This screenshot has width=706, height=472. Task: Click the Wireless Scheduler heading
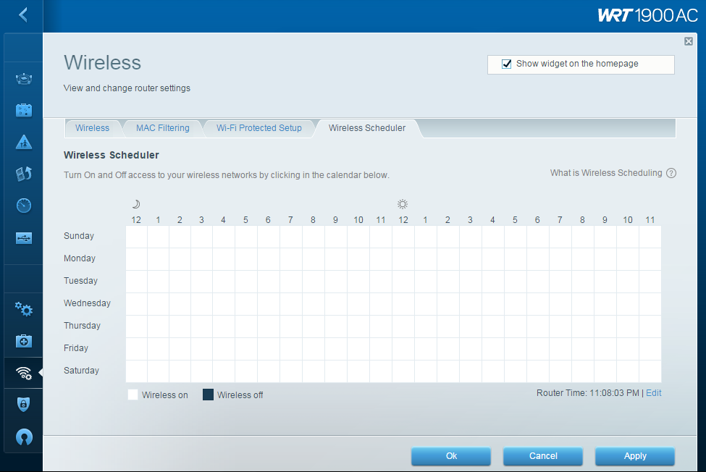pyautogui.click(x=112, y=155)
